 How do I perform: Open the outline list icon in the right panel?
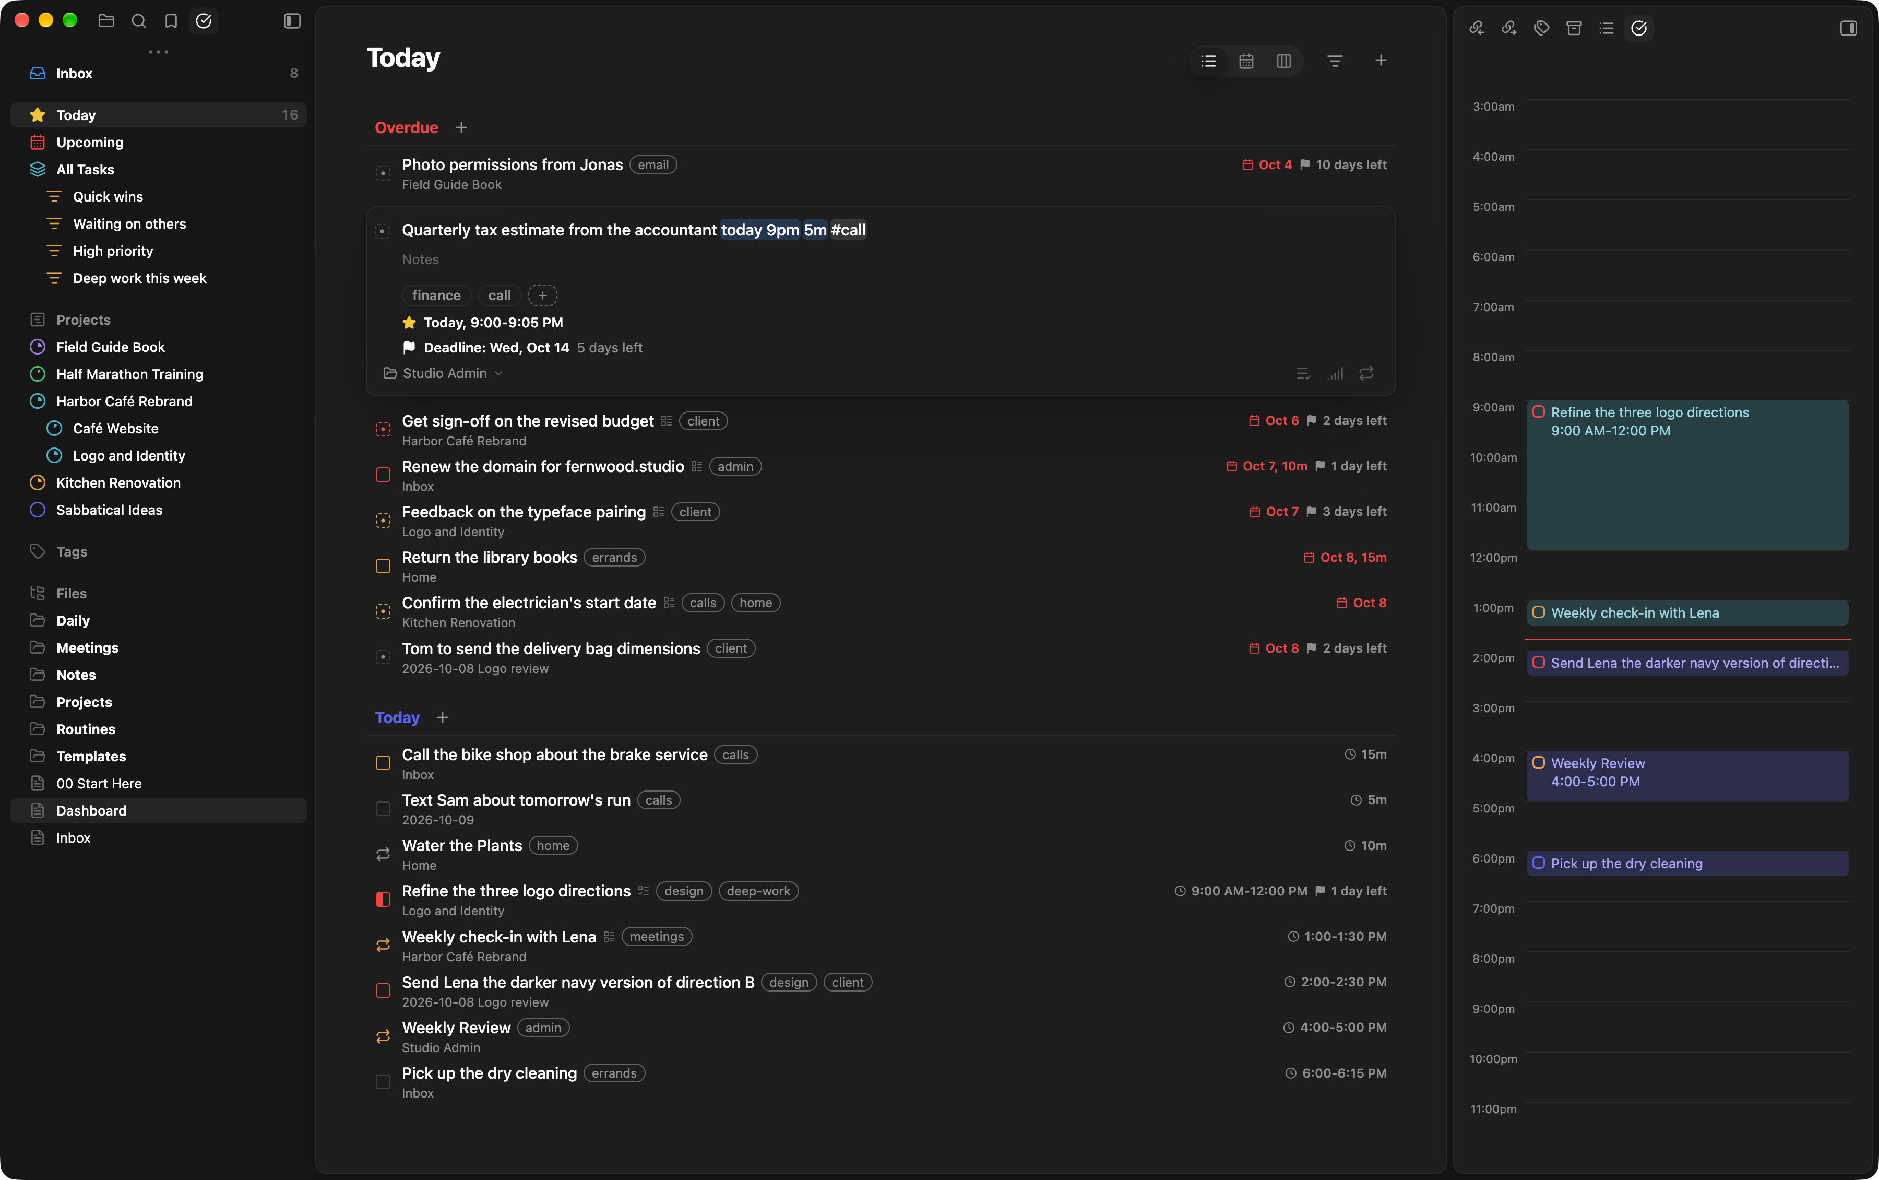point(1606,28)
